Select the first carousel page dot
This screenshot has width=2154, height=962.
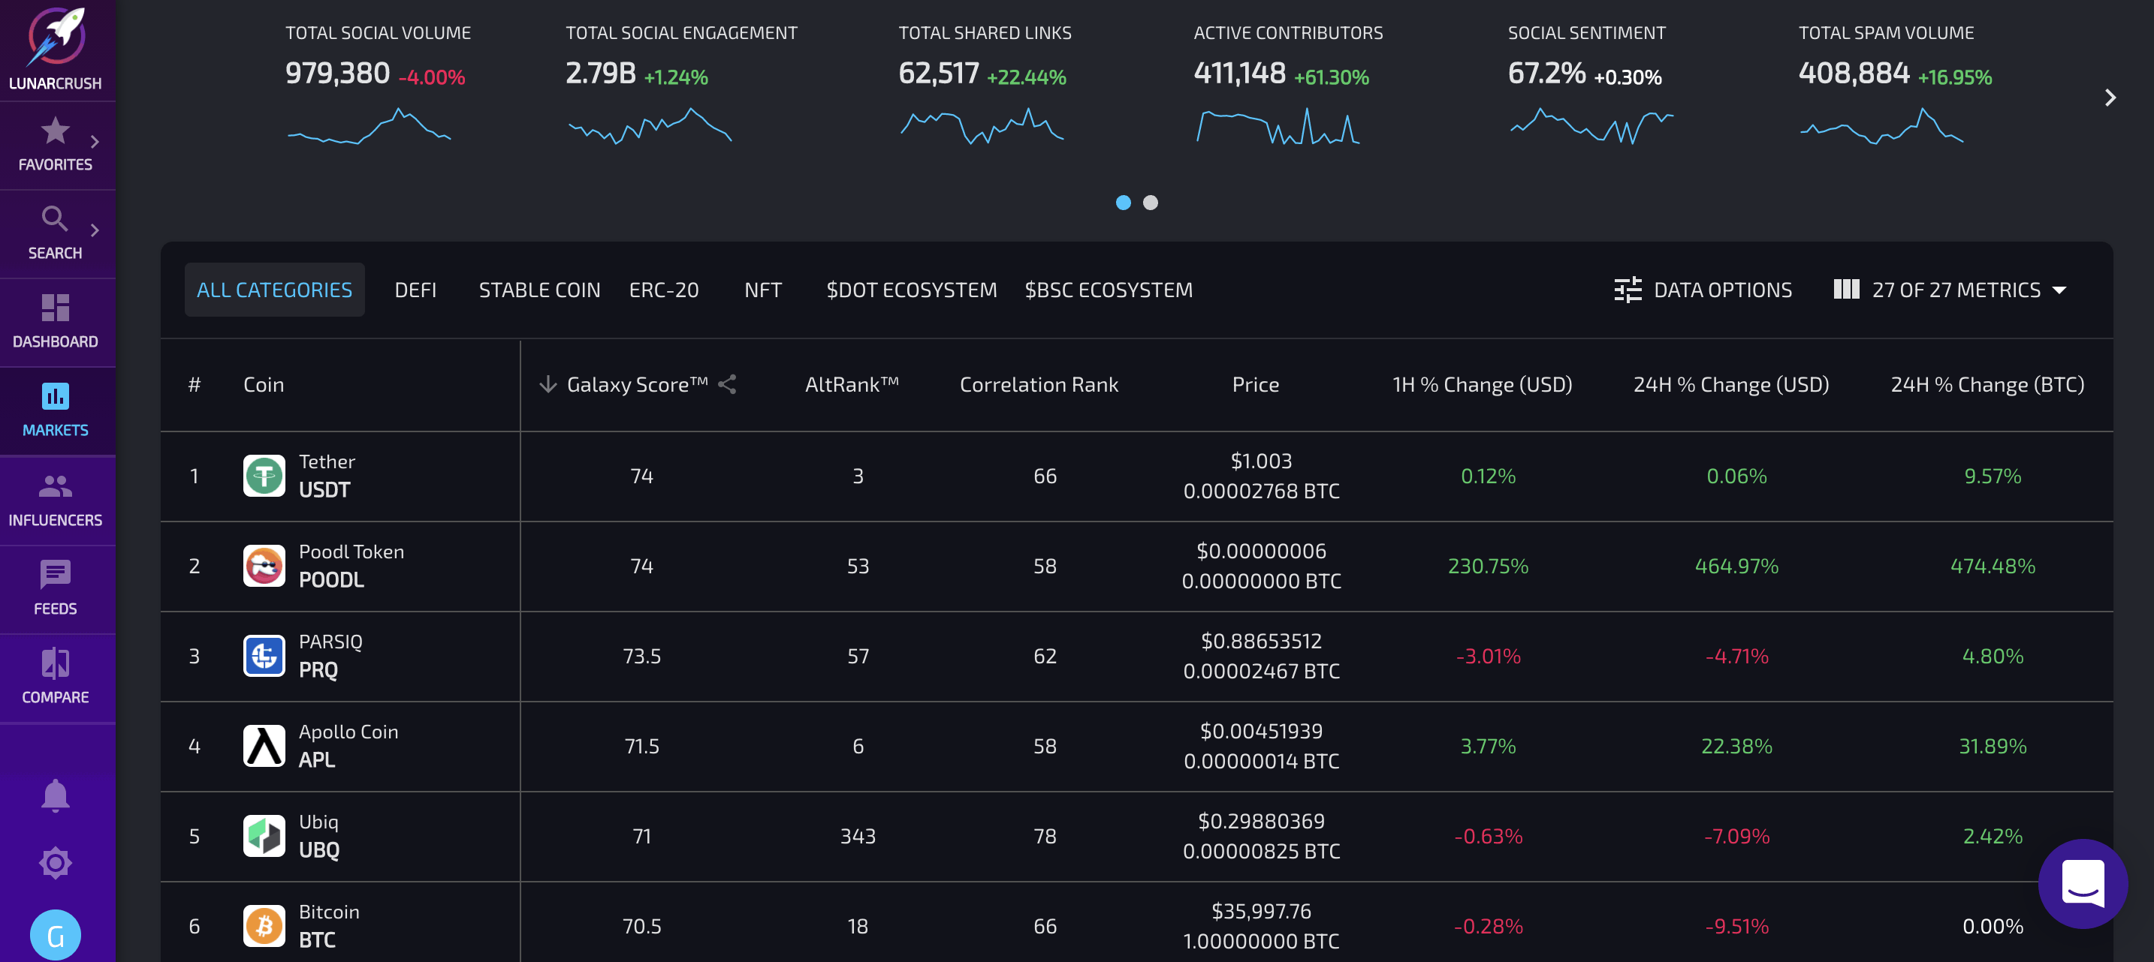click(1123, 203)
